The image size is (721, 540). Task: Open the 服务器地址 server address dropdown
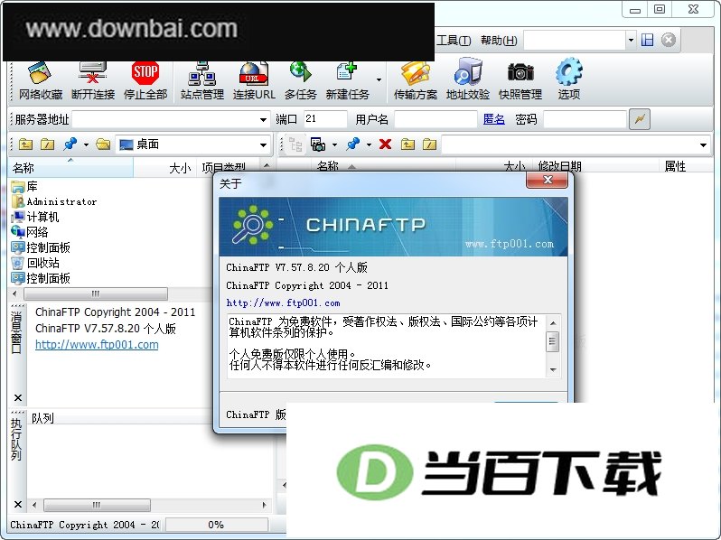263,120
